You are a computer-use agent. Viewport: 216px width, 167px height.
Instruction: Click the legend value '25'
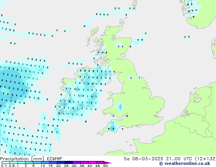(66, 166)
